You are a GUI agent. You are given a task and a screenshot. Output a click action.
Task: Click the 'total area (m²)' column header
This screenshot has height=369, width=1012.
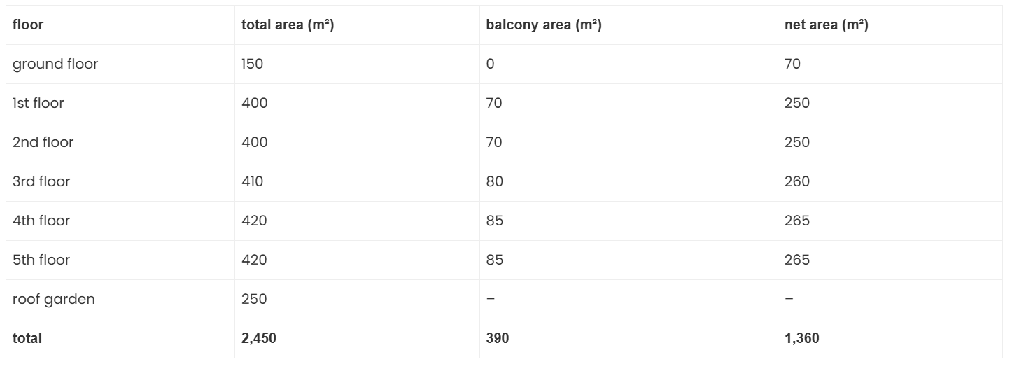click(x=287, y=25)
